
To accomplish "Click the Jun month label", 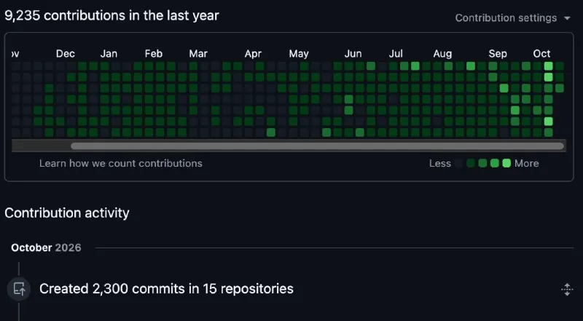I will point(353,54).
